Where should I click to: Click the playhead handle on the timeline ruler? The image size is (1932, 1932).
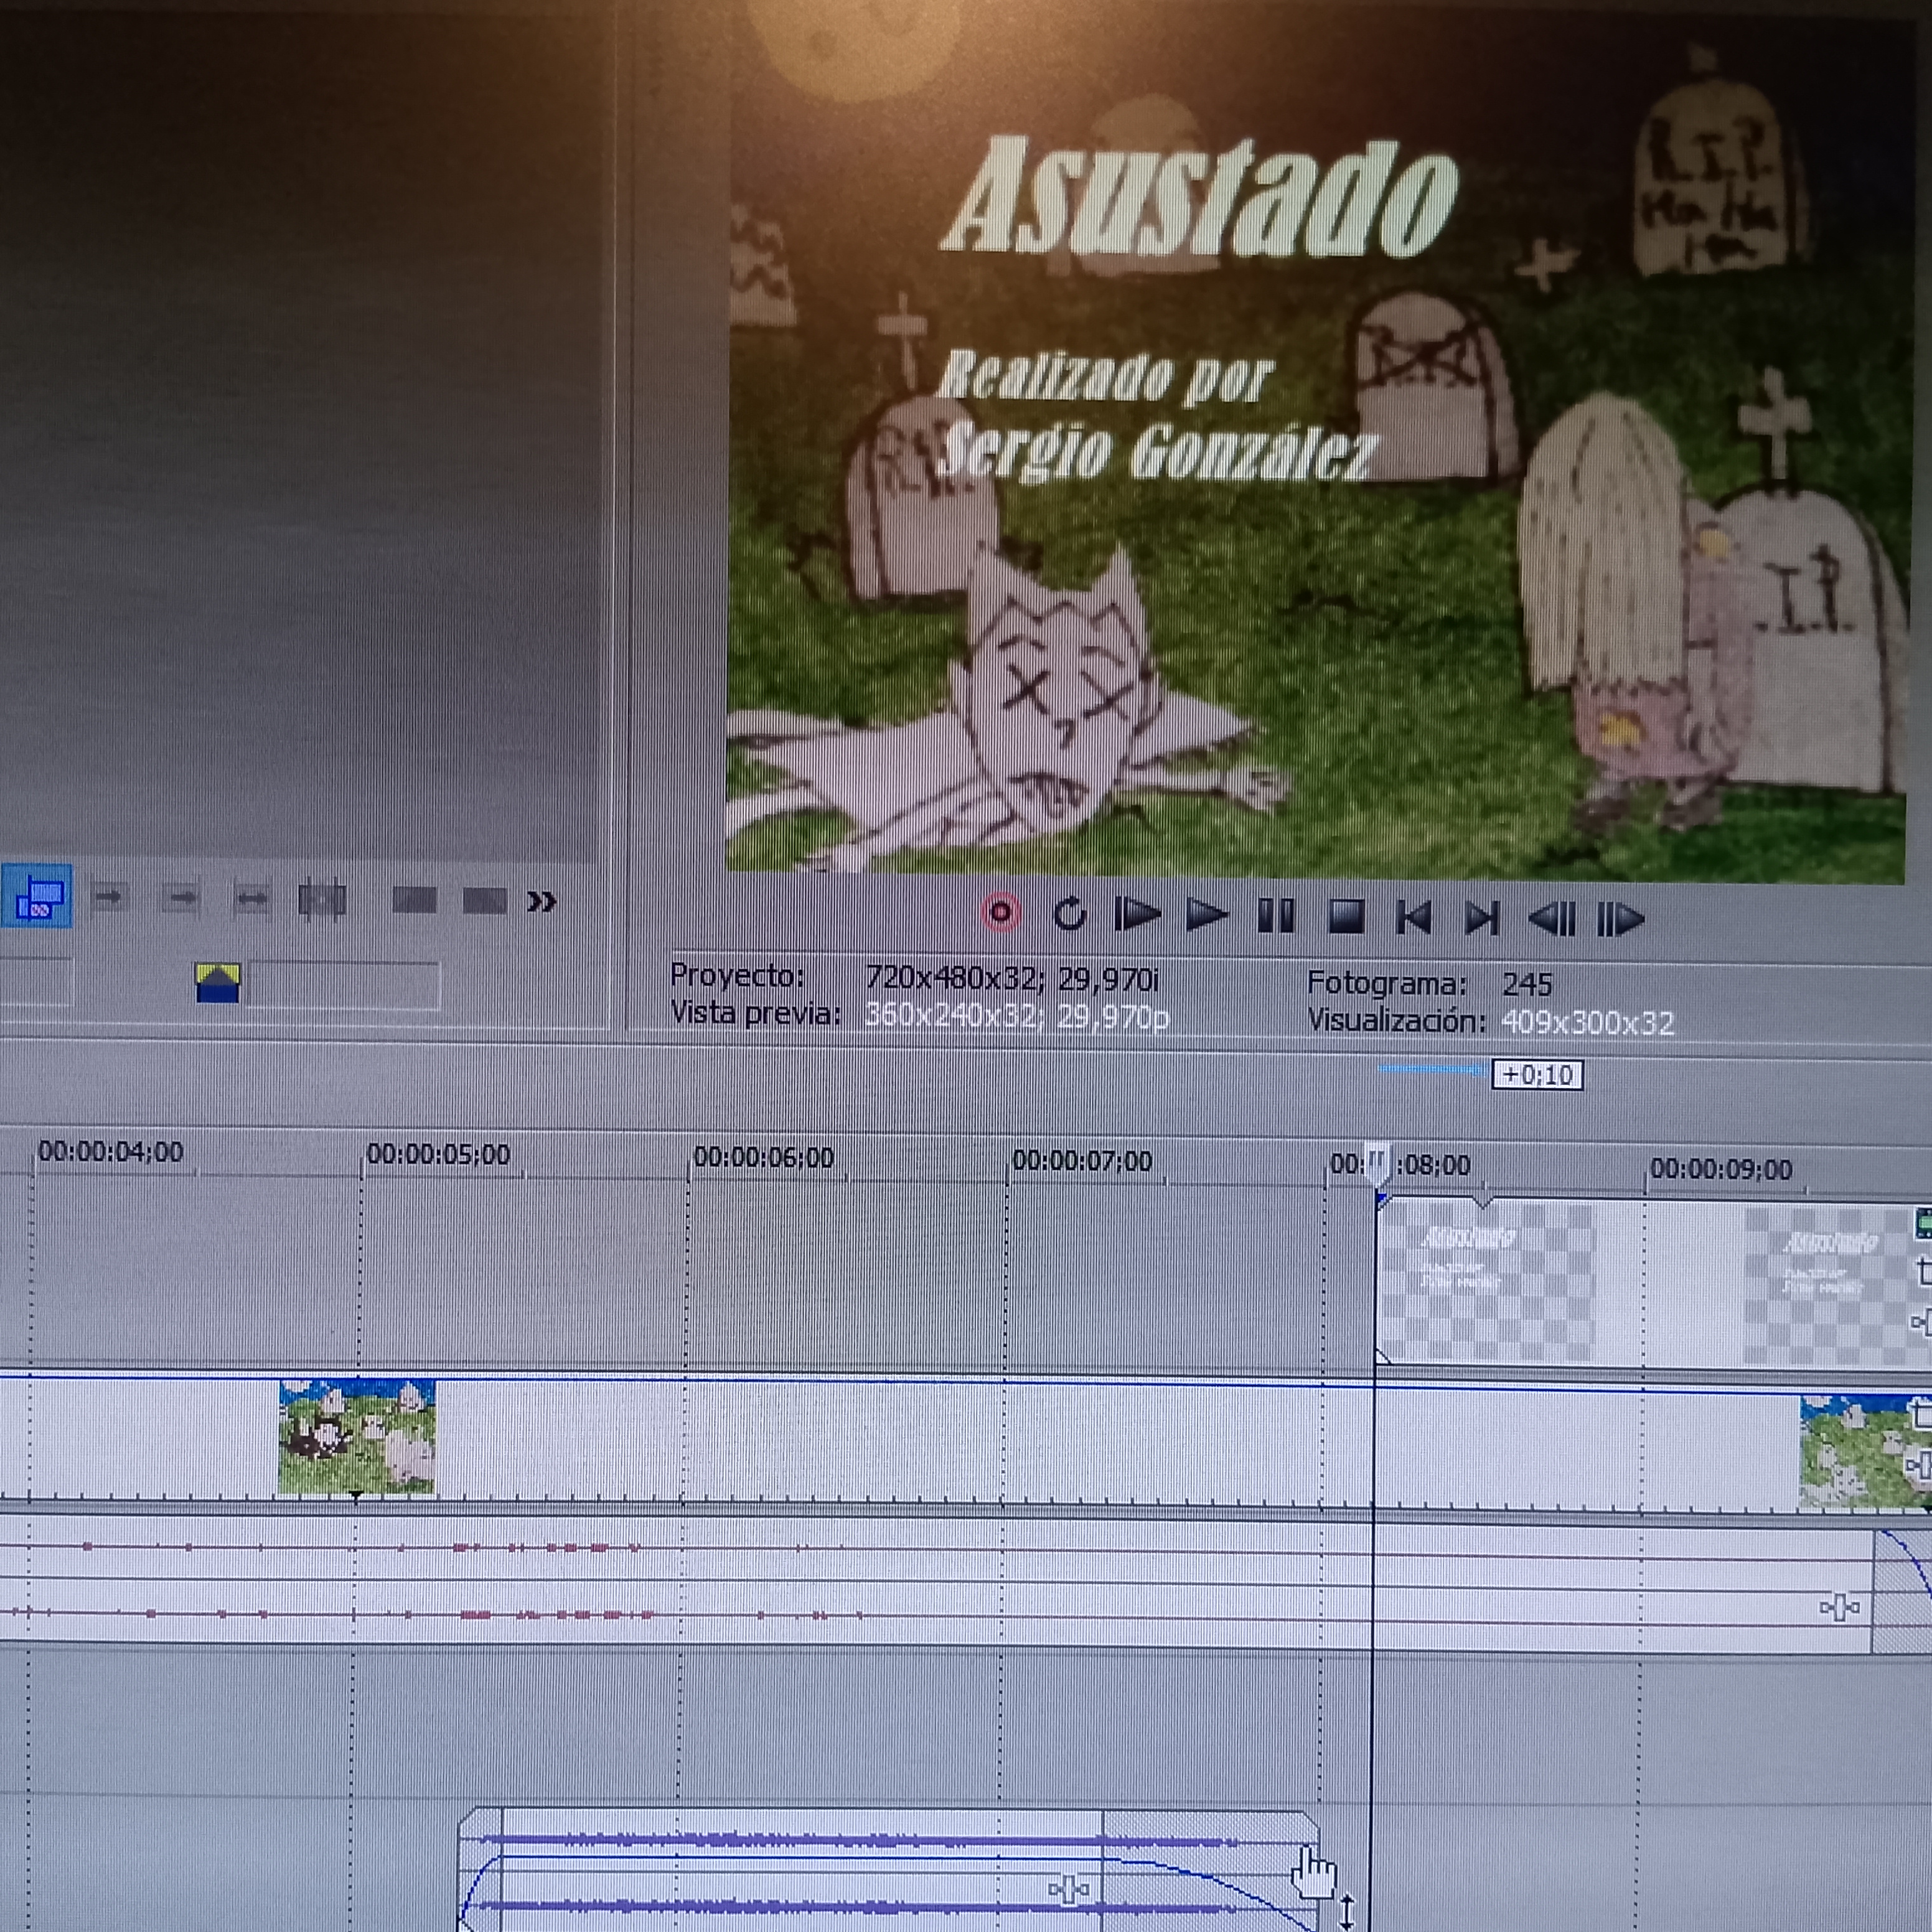[x=1378, y=1166]
